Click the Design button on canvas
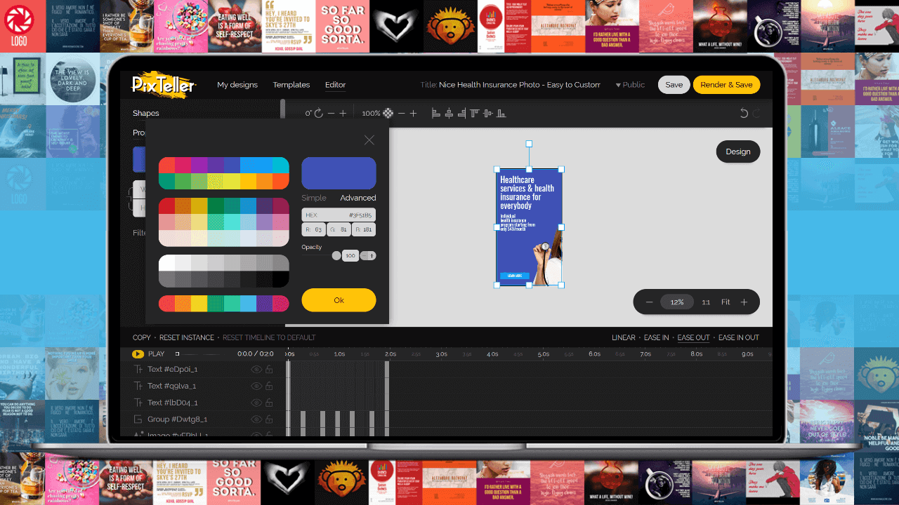This screenshot has width=899, height=505. [x=738, y=151]
